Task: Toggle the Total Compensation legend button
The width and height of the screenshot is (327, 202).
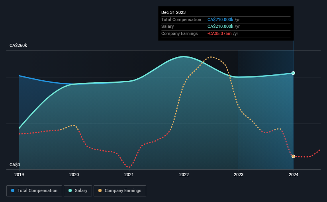Action: 34,191
